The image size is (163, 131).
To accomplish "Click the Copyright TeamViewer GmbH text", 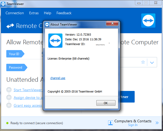I will point(75,91).
